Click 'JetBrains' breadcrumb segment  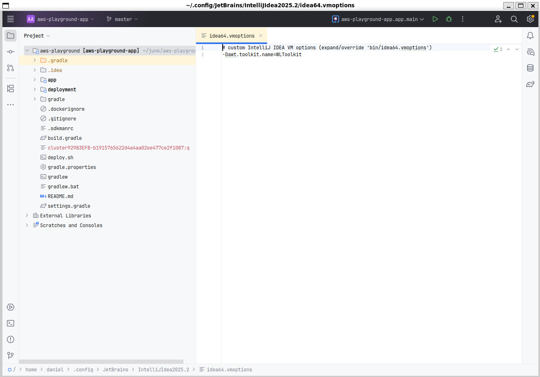click(115, 370)
